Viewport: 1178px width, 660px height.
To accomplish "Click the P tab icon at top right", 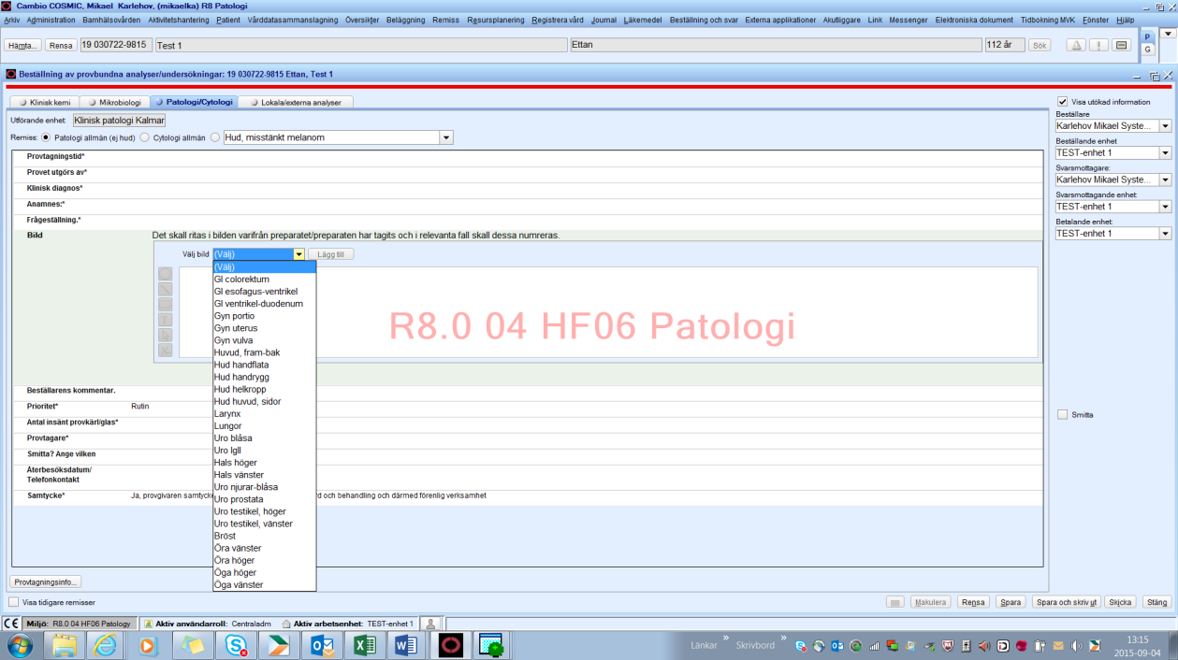I will [1148, 37].
